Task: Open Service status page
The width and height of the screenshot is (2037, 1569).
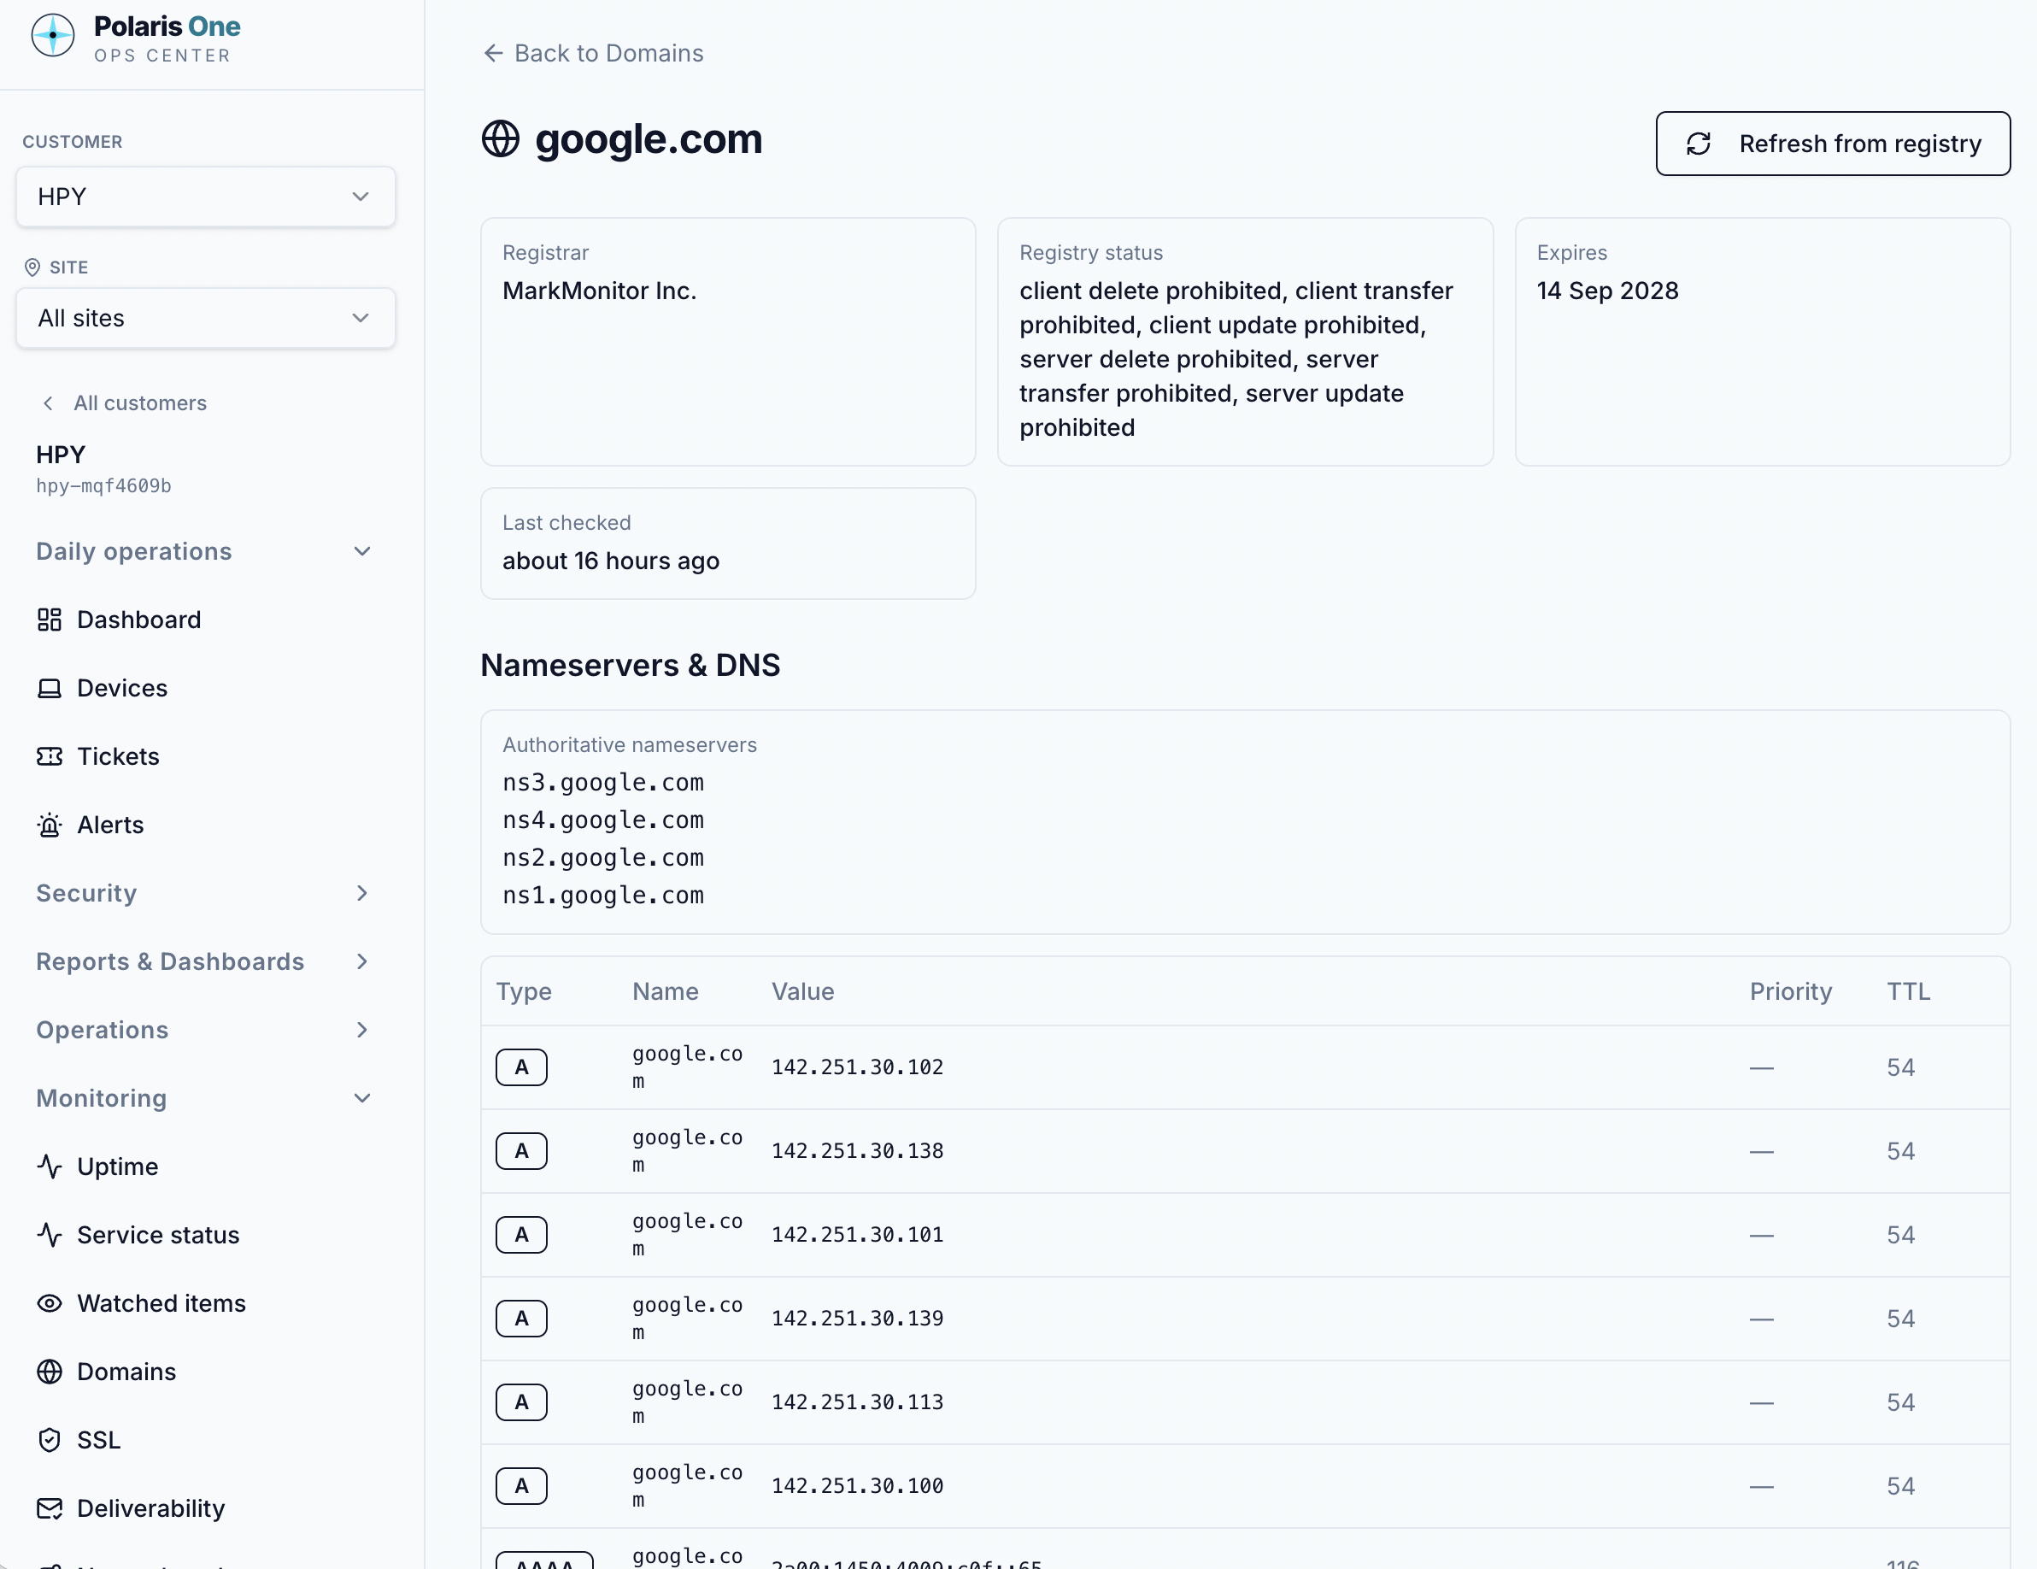Action: 205,1235
